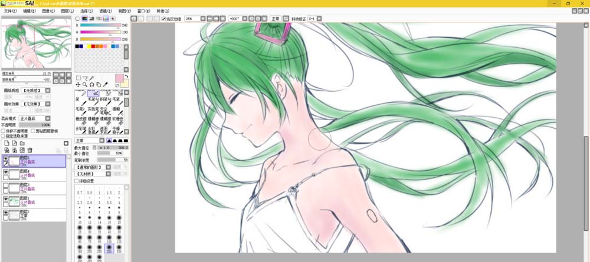Select the sharpest brush edge shape
This screenshot has height=262, width=590.
click(109, 141)
